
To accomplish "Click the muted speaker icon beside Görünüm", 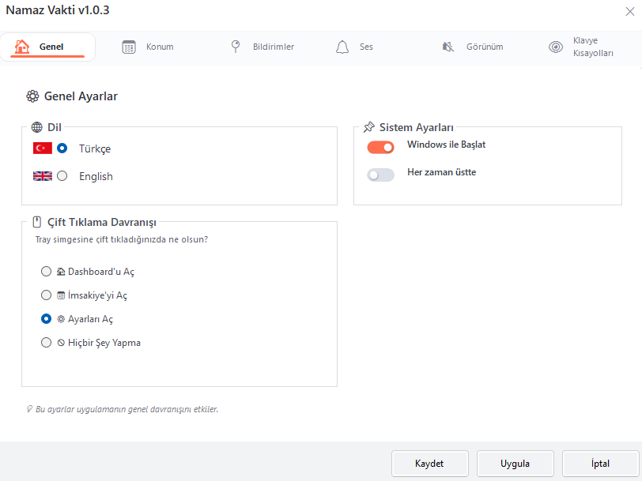I will (448, 47).
